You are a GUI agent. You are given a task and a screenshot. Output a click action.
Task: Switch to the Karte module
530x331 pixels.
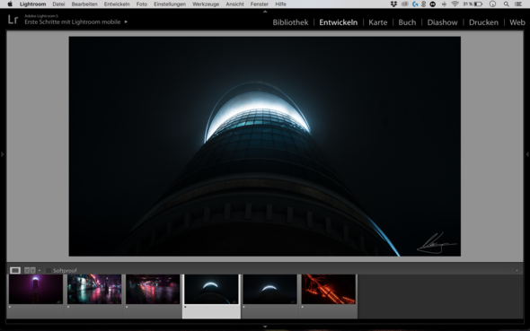click(x=378, y=22)
